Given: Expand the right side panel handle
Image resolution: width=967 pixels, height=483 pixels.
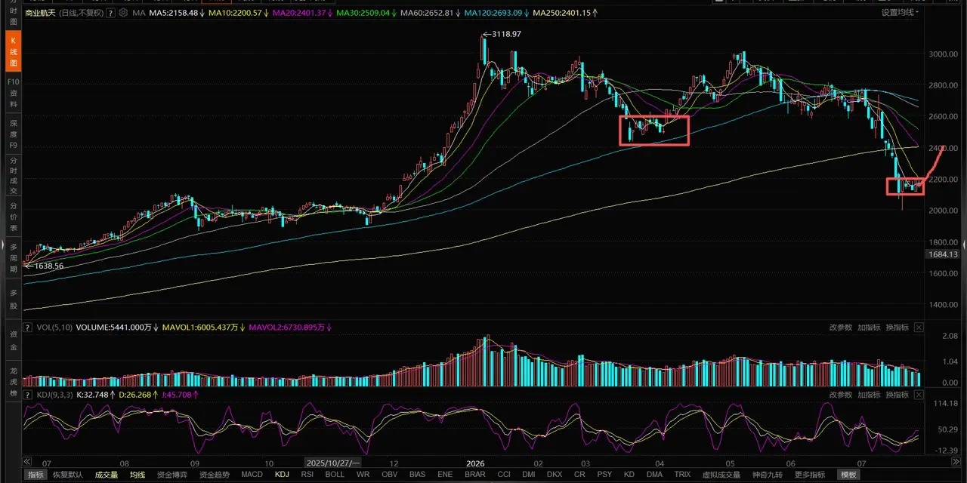Looking at the screenshot, I should (964, 243).
